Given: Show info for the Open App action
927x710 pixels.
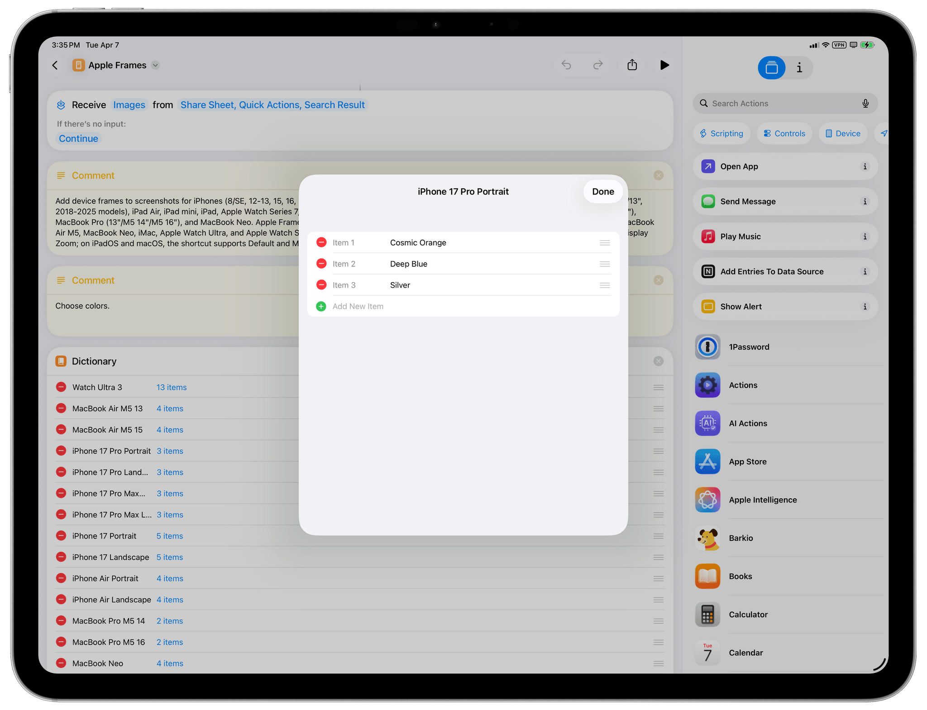Looking at the screenshot, I should click(865, 166).
